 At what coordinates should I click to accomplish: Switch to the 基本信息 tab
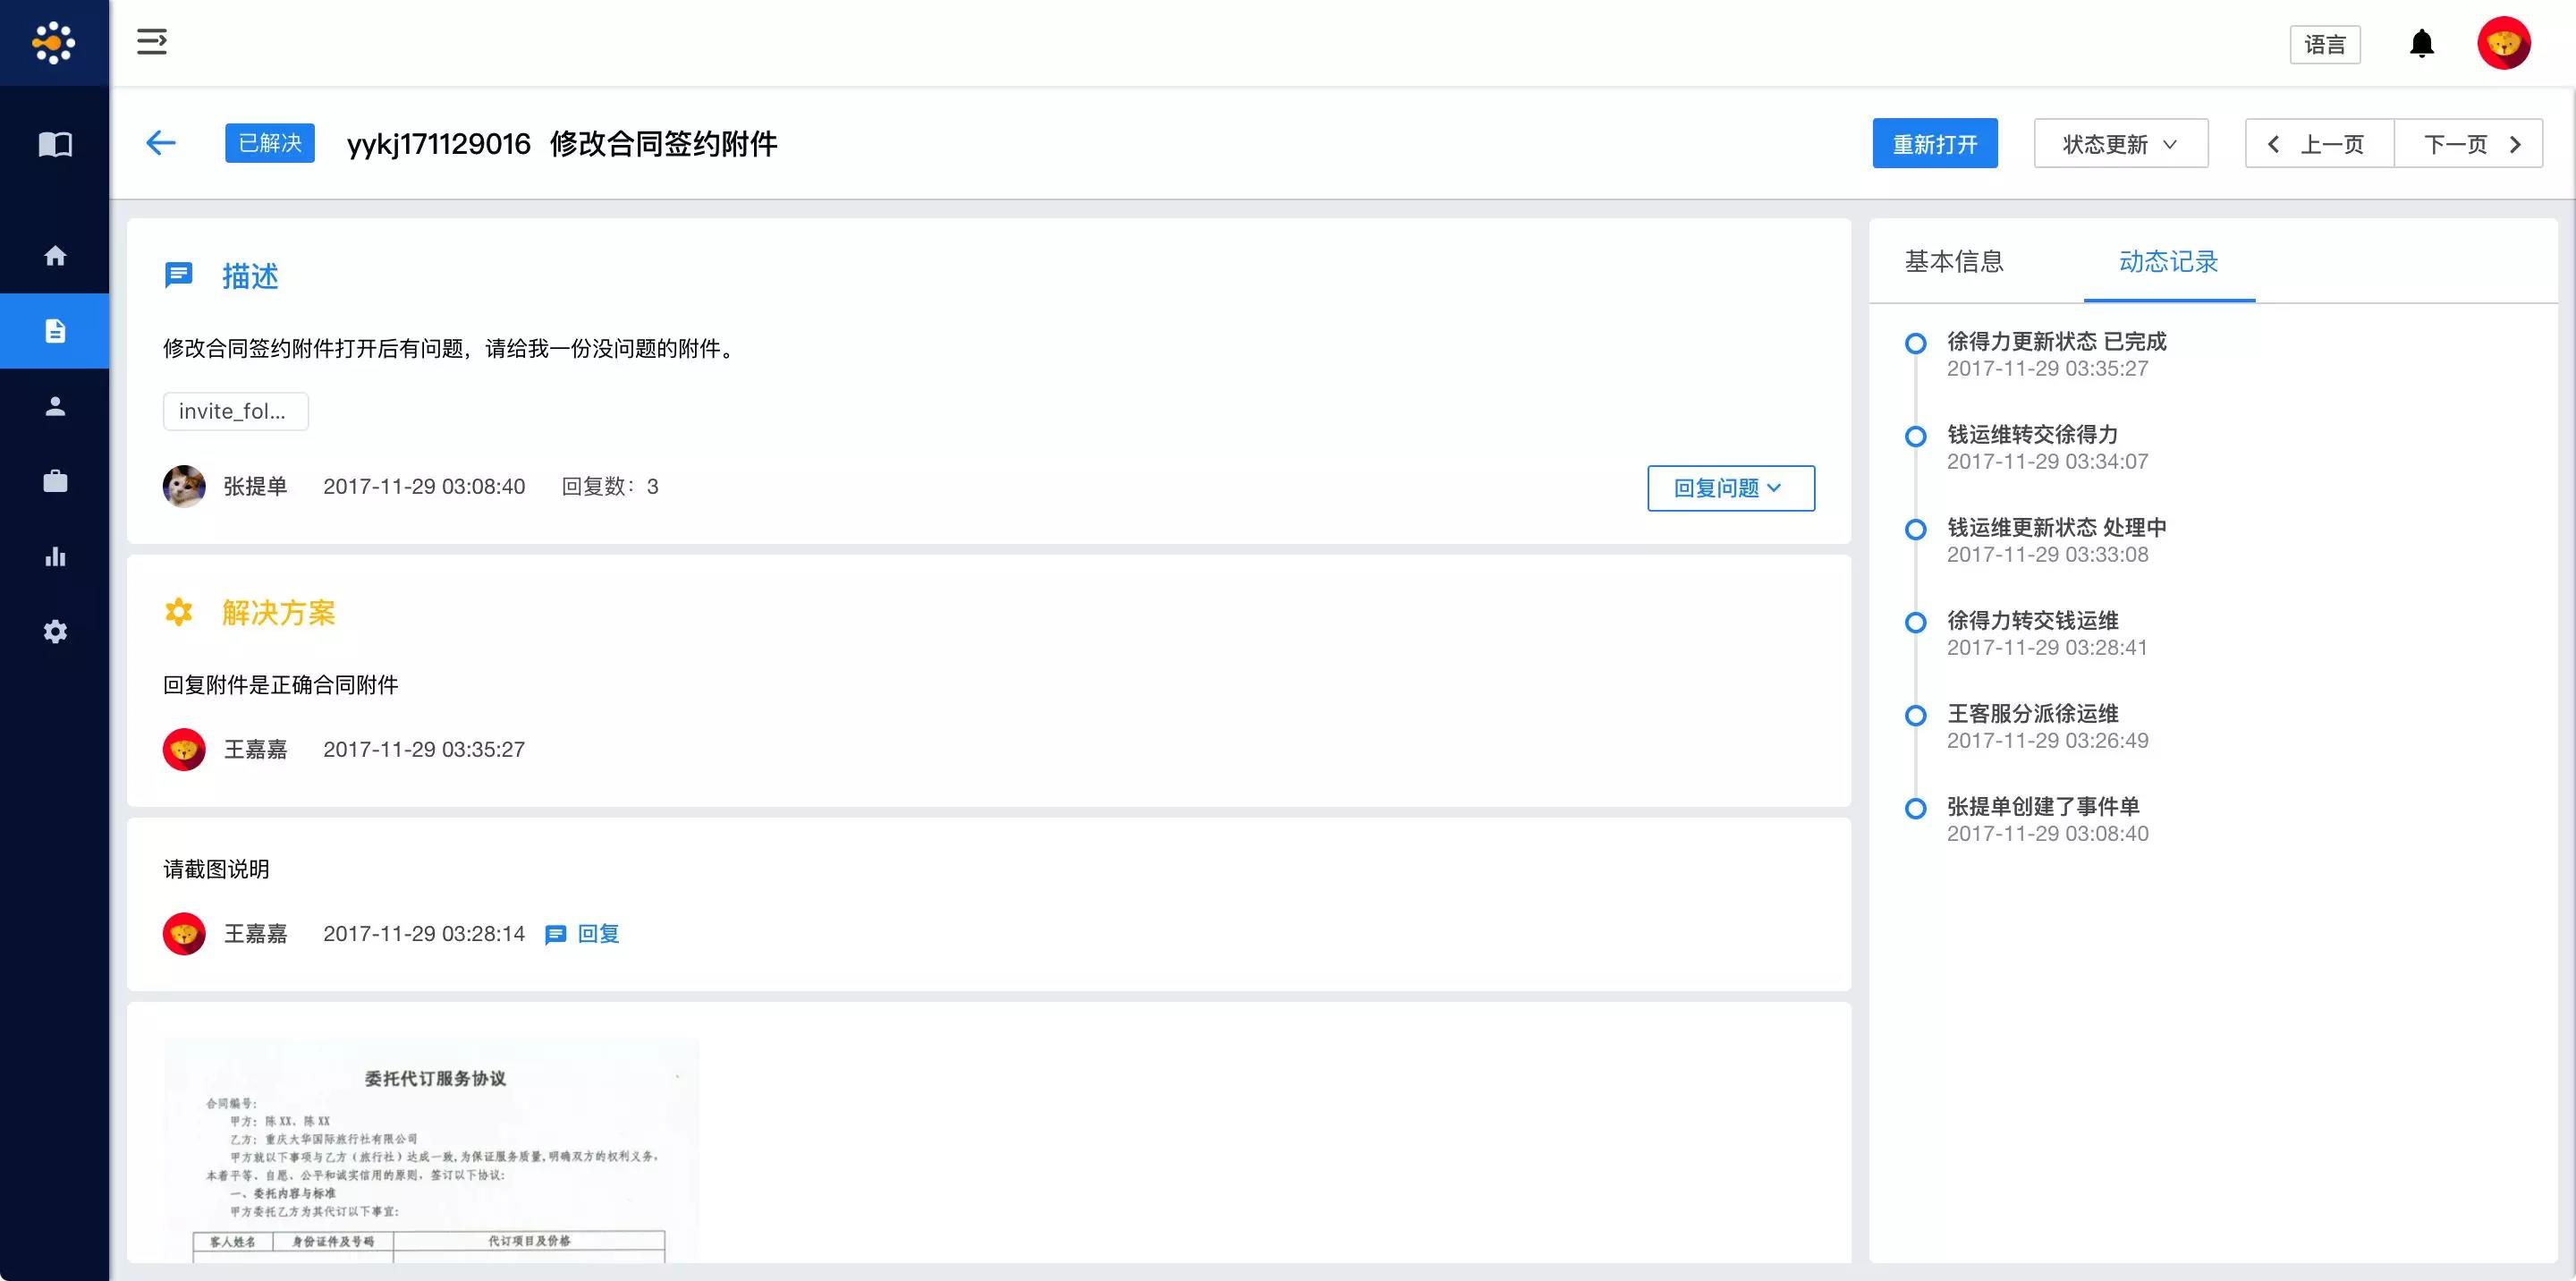pyautogui.click(x=1954, y=262)
